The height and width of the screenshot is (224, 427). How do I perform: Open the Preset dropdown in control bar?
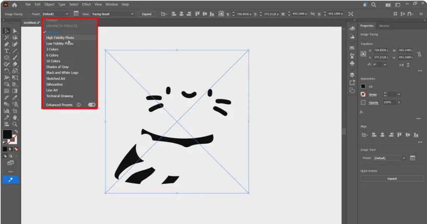pos(55,14)
